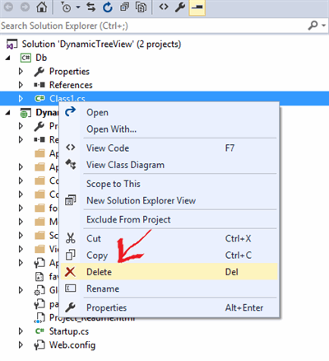Open the search options dropdown arrow
Viewport: 329px width, 361px height.
click(324, 26)
